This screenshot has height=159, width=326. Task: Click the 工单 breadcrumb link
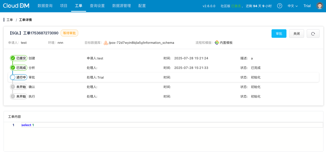pos(10,20)
